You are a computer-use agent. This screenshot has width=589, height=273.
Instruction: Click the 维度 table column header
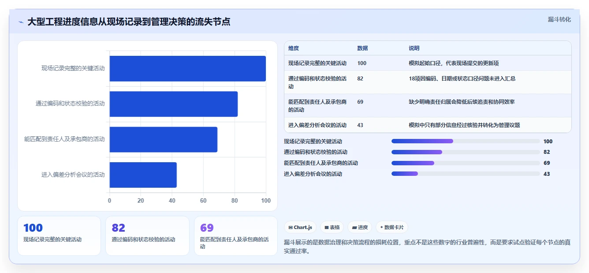point(294,48)
